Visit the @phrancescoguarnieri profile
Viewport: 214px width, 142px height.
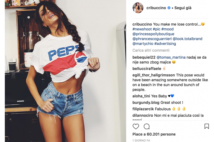tap(152, 39)
